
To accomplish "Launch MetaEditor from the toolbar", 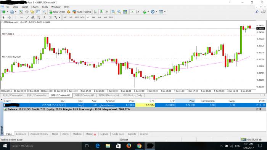I will [69, 12].
